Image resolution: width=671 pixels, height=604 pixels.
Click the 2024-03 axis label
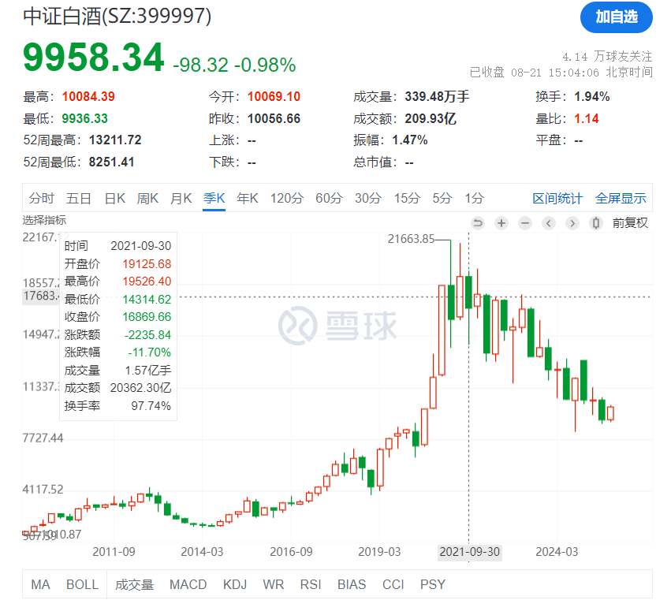(557, 552)
